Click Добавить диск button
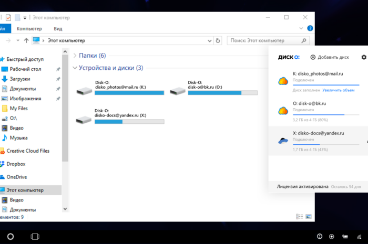The image size is (368, 244). pos(330,57)
